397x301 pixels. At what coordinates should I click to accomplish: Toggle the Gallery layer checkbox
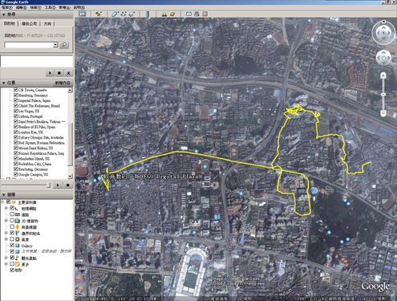tap(12, 245)
